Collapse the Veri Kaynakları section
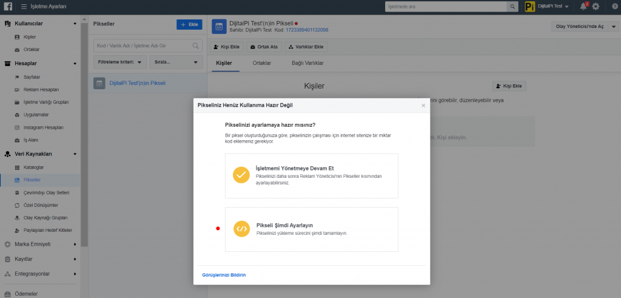 [75, 154]
